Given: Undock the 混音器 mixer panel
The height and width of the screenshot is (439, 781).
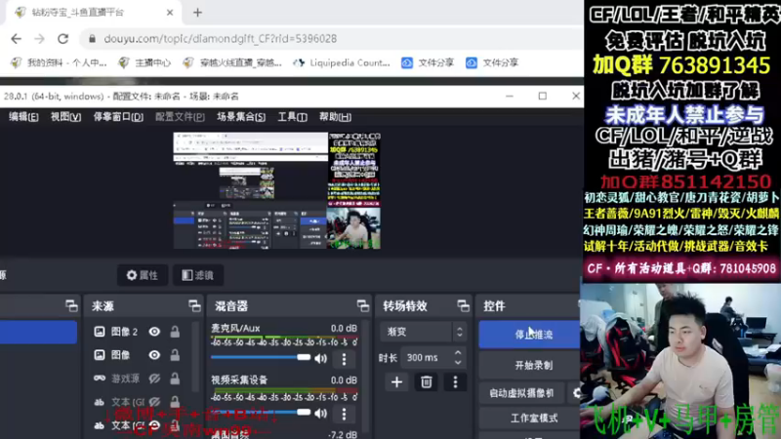Looking at the screenshot, I should (362, 306).
